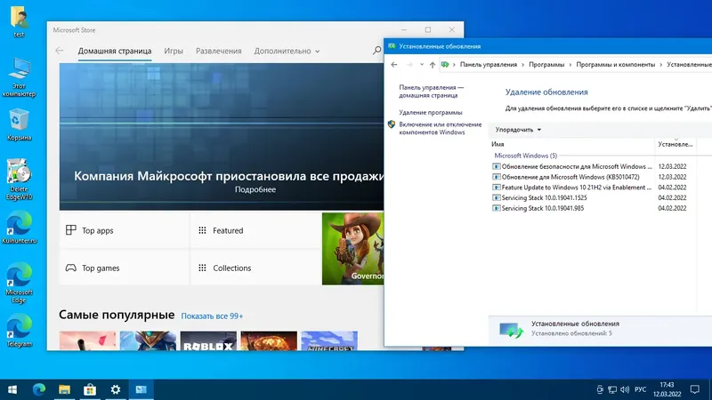Click 'Удаление программы' link

point(431,113)
